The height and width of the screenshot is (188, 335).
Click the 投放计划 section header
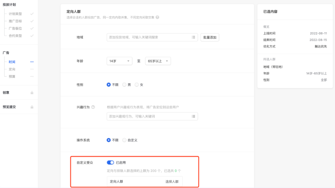[x=9, y=5]
